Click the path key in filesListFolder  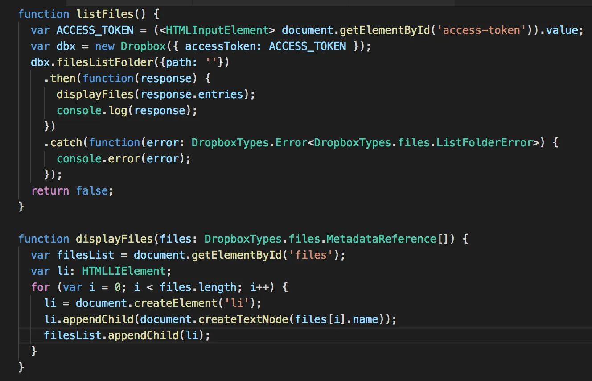pos(178,62)
